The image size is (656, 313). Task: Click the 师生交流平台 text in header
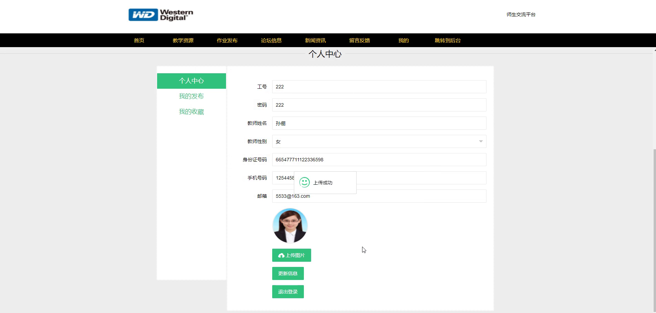521,14
